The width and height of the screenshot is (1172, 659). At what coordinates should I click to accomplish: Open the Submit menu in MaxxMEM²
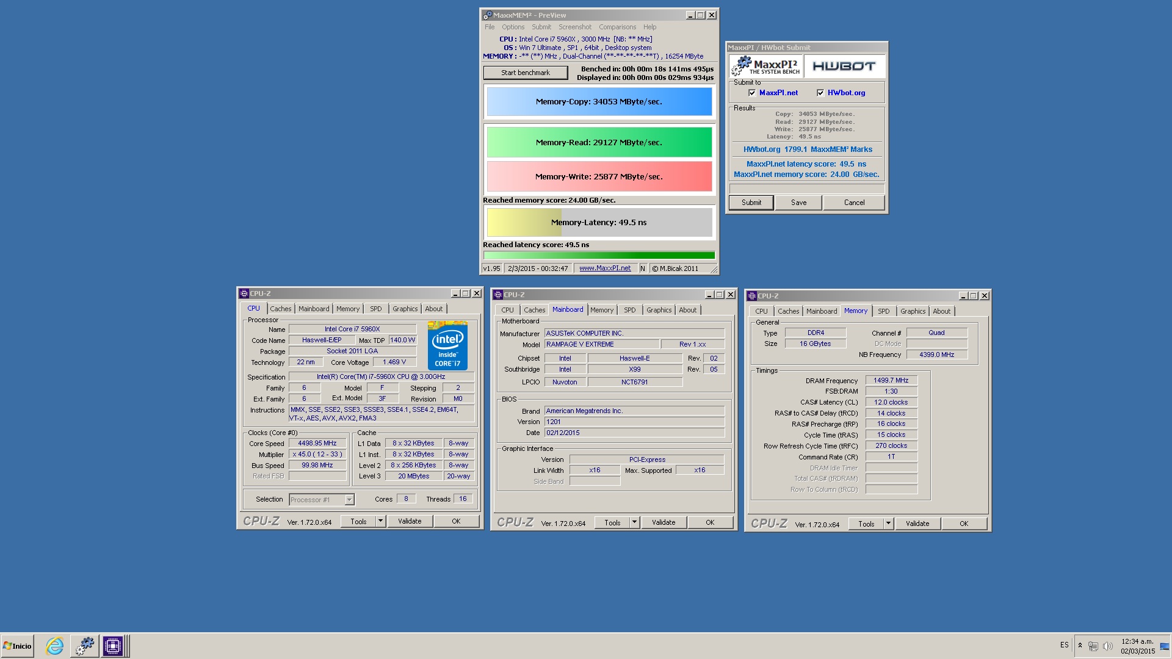click(541, 27)
